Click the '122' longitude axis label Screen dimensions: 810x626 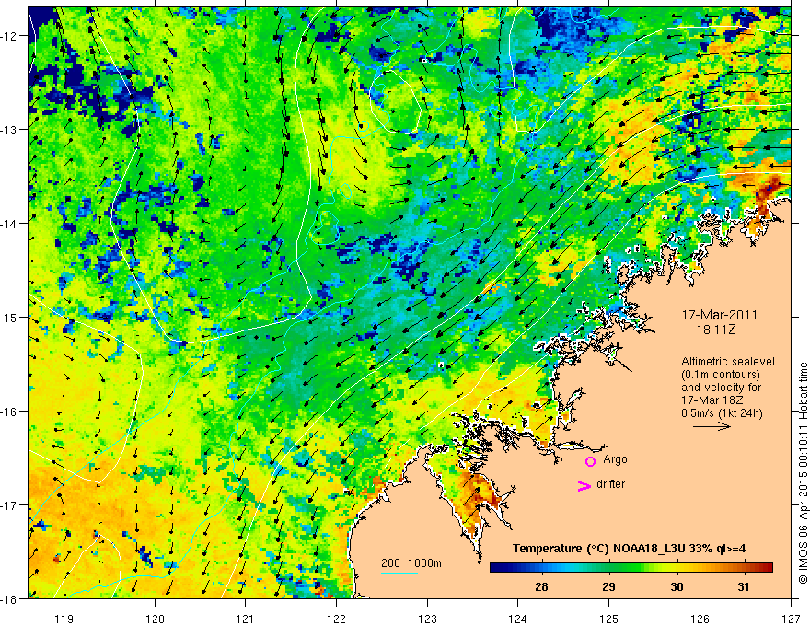tap(336, 619)
